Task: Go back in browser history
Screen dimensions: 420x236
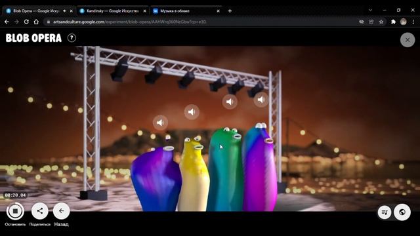Action: [x=7, y=22]
